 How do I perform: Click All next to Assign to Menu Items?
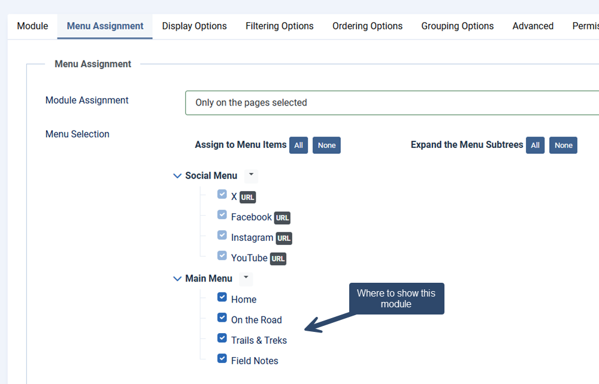[298, 145]
